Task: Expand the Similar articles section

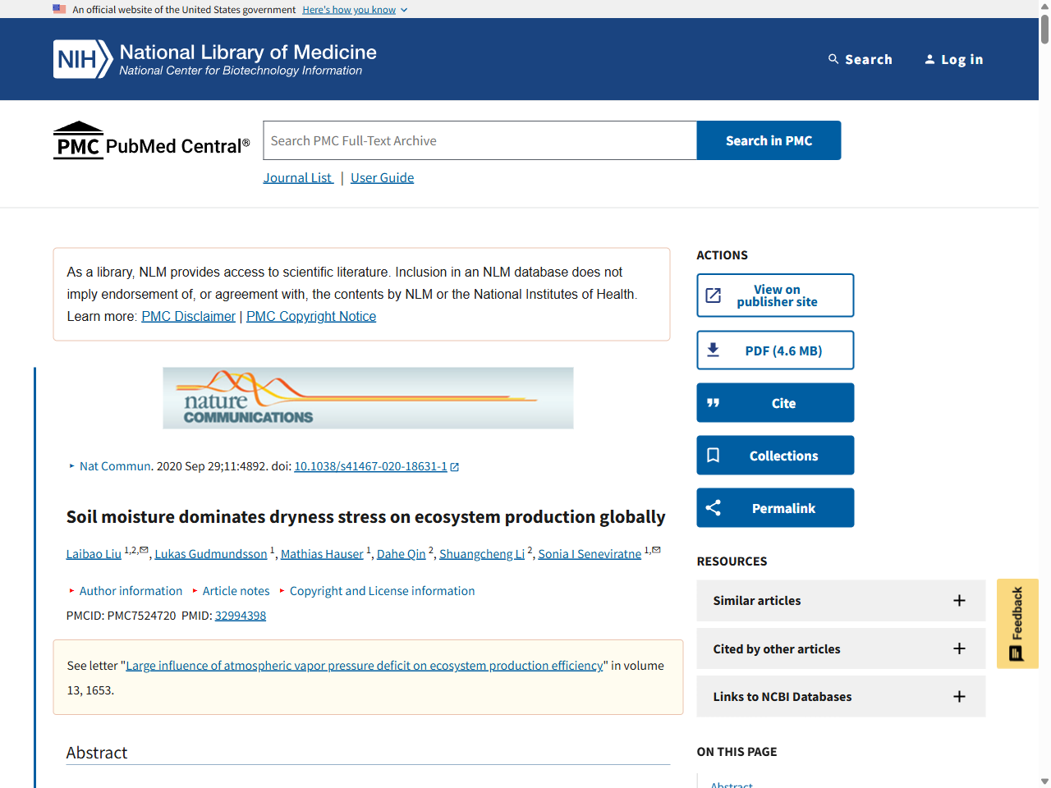Action: point(959,600)
